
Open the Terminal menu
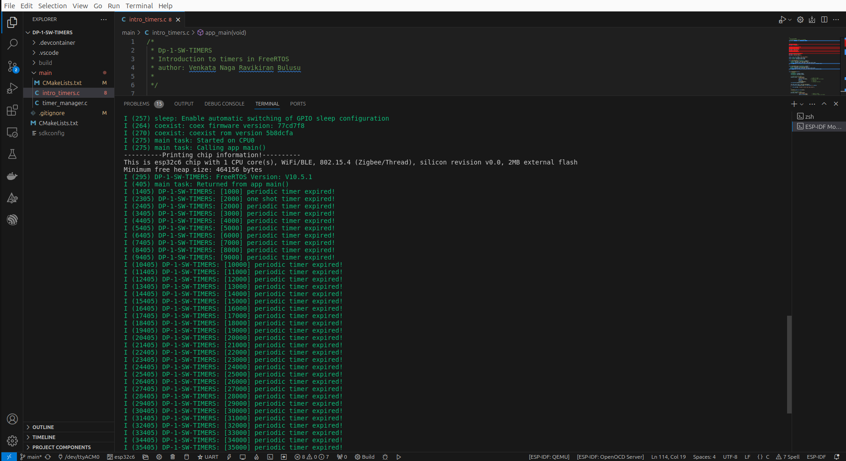click(139, 6)
